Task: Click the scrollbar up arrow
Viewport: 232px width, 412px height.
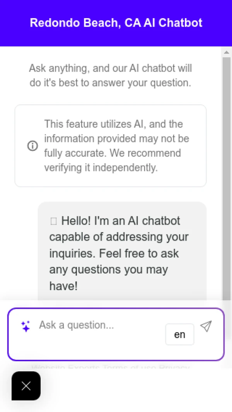Action: [x=227, y=52]
